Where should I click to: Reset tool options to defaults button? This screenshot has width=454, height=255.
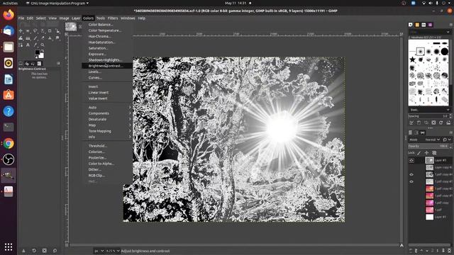pyautogui.click(x=55, y=251)
